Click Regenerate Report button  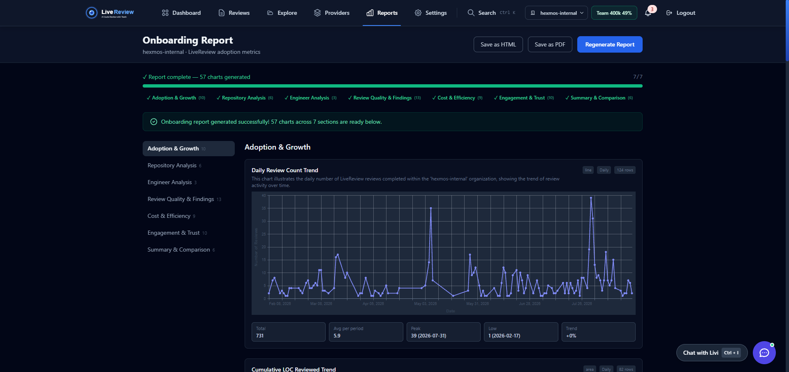pyautogui.click(x=610, y=44)
